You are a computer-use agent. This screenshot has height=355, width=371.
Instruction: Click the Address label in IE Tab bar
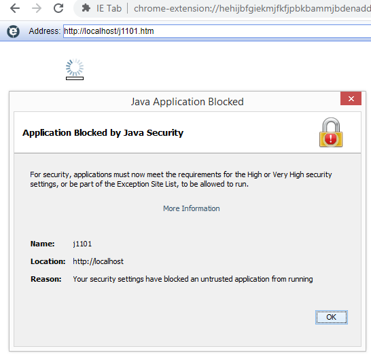pyautogui.click(x=45, y=31)
